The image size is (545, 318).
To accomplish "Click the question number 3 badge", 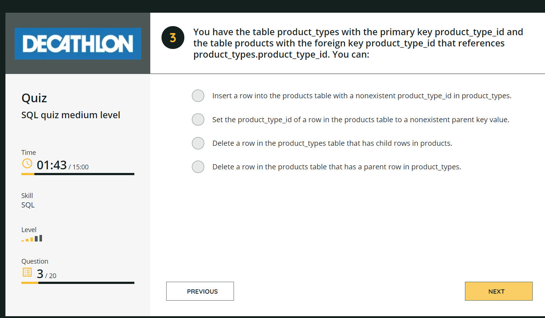I will [x=173, y=37].
